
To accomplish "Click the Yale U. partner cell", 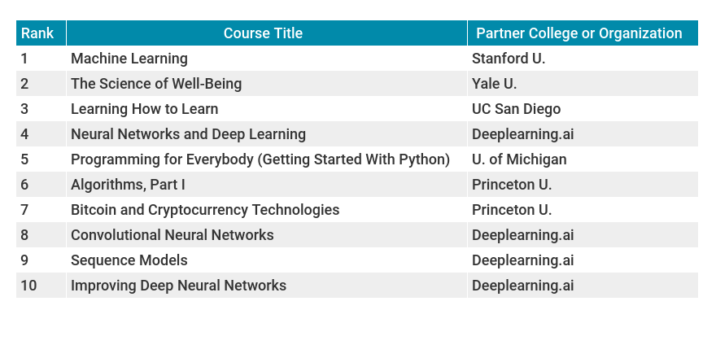I will pos(494,84).
